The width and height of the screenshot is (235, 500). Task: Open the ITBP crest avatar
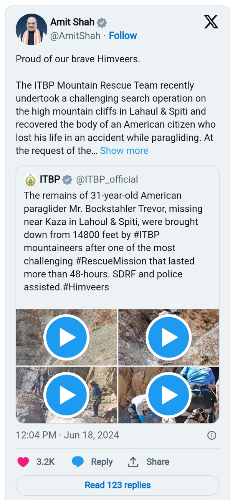click(x=30, y=180)
